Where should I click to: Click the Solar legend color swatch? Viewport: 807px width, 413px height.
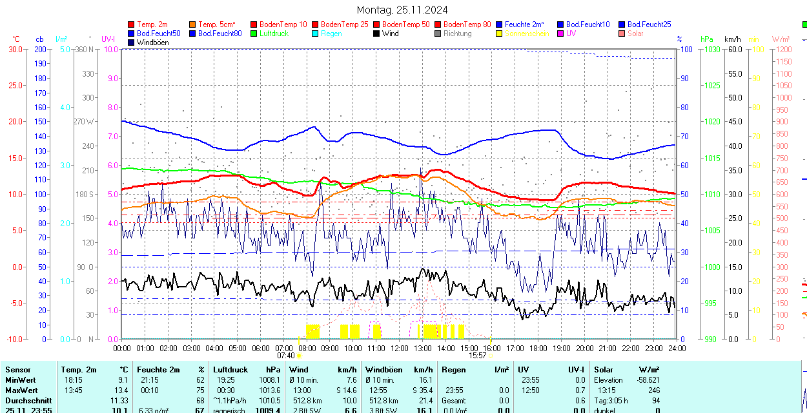(622, 34)
